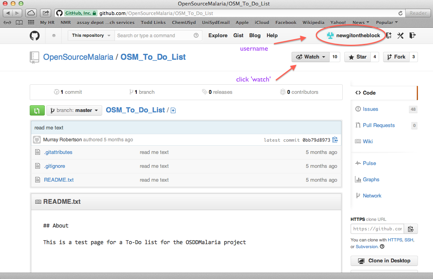Click the .gitattributes file icon
Image resolution: width=433 pixels, height=279 pixels.
[x=38, y=152]
